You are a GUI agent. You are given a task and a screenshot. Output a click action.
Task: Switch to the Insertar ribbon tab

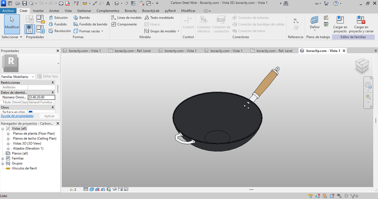[x=38, y=11]
